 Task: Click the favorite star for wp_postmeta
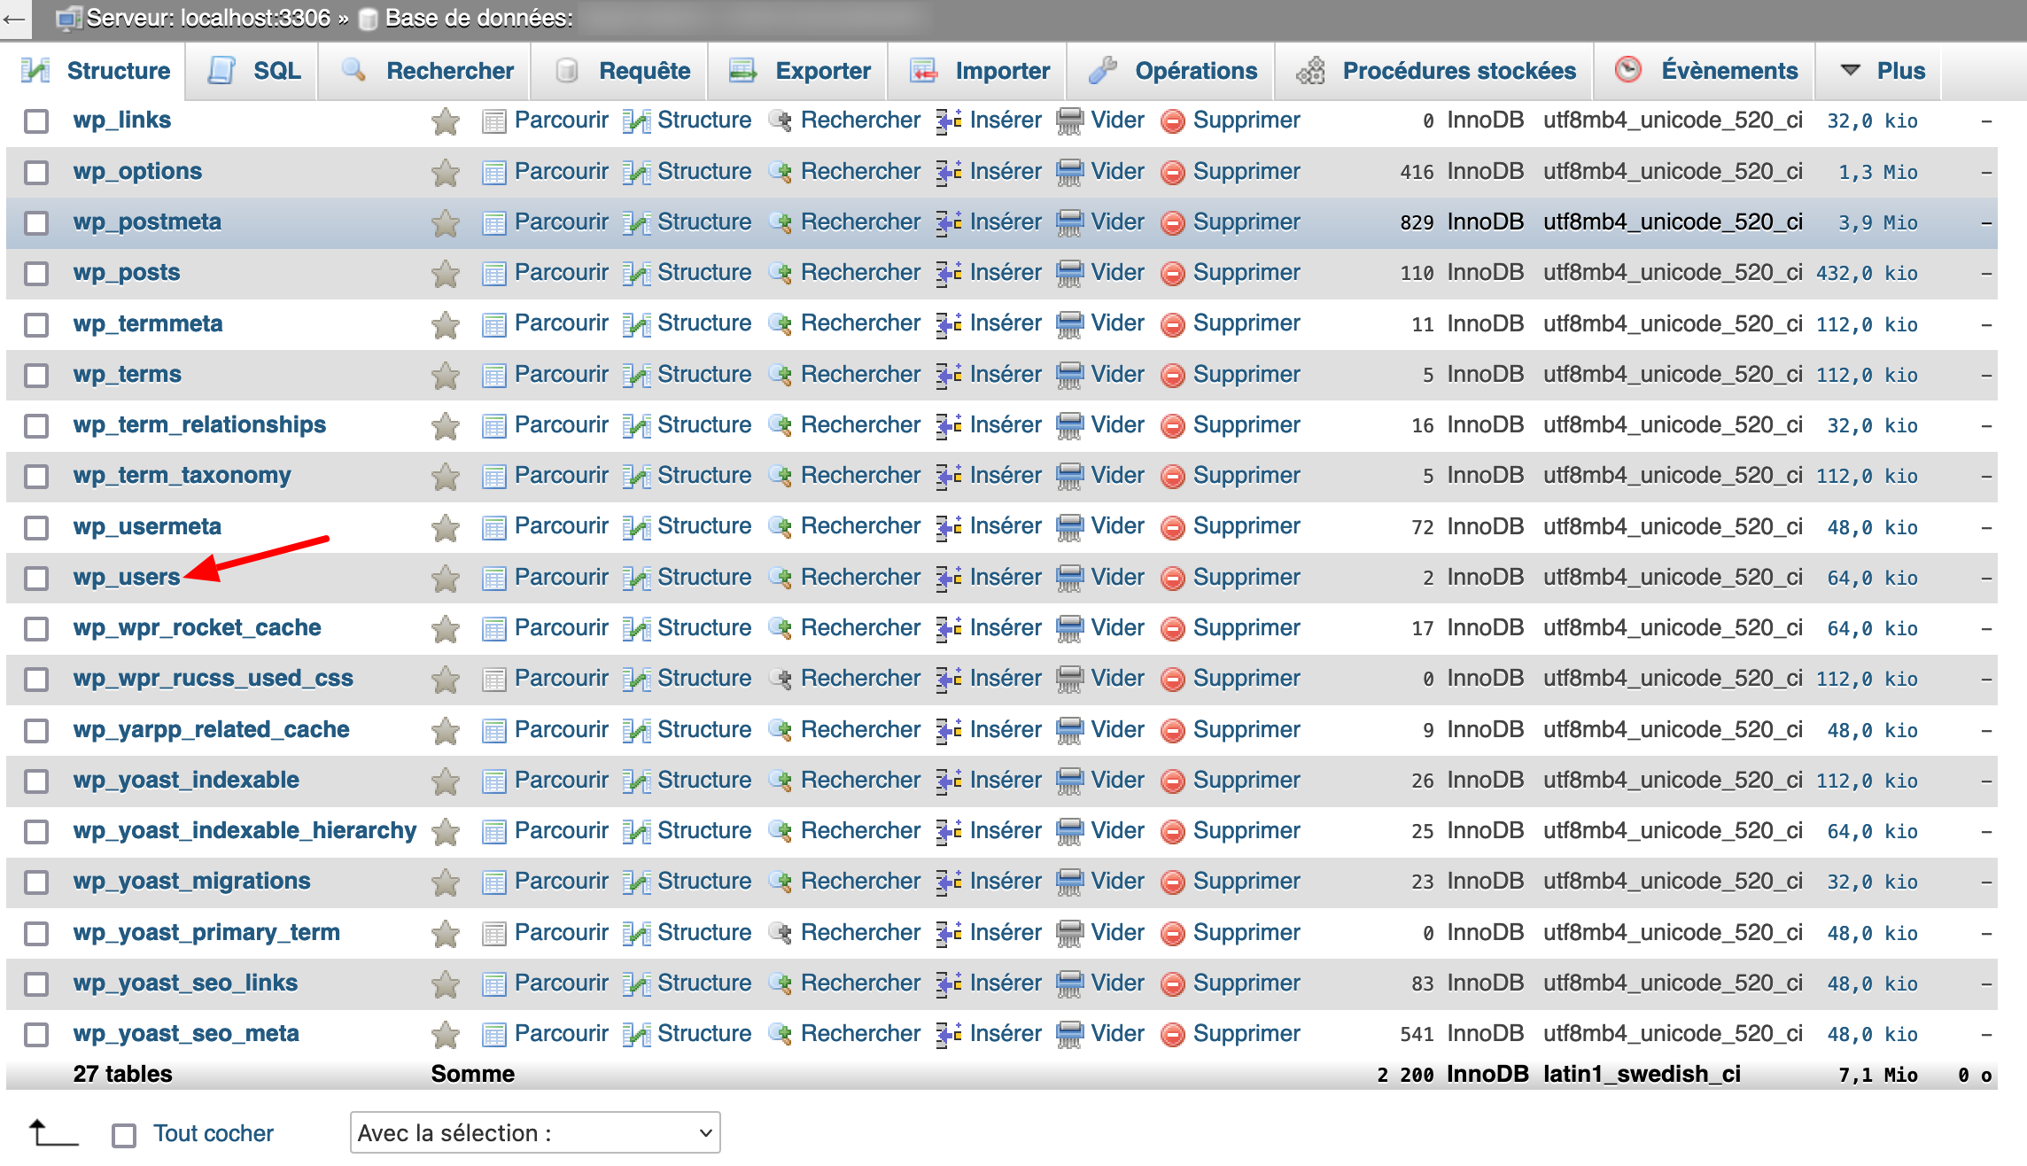446,223
